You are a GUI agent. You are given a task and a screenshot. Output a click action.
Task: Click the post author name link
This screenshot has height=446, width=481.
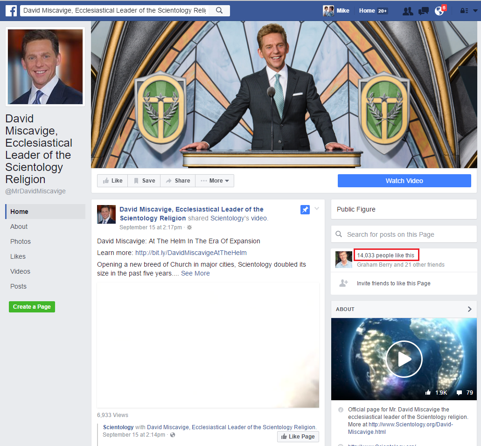click(x=191, y=214)
